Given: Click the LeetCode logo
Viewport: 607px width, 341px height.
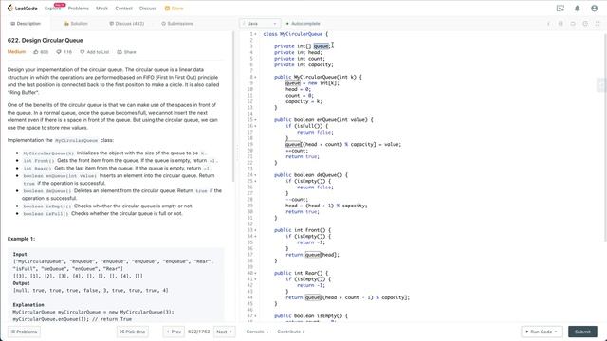Looking at the screenshot, I should click(22, 9).
